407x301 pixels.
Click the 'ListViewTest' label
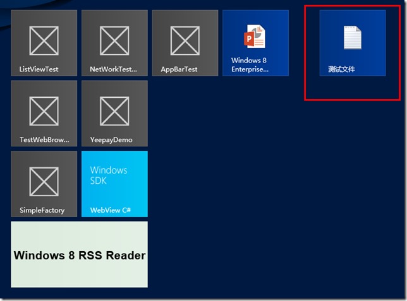click(39, 69)
